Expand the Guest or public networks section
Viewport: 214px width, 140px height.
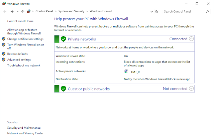[x=191, y=88]
